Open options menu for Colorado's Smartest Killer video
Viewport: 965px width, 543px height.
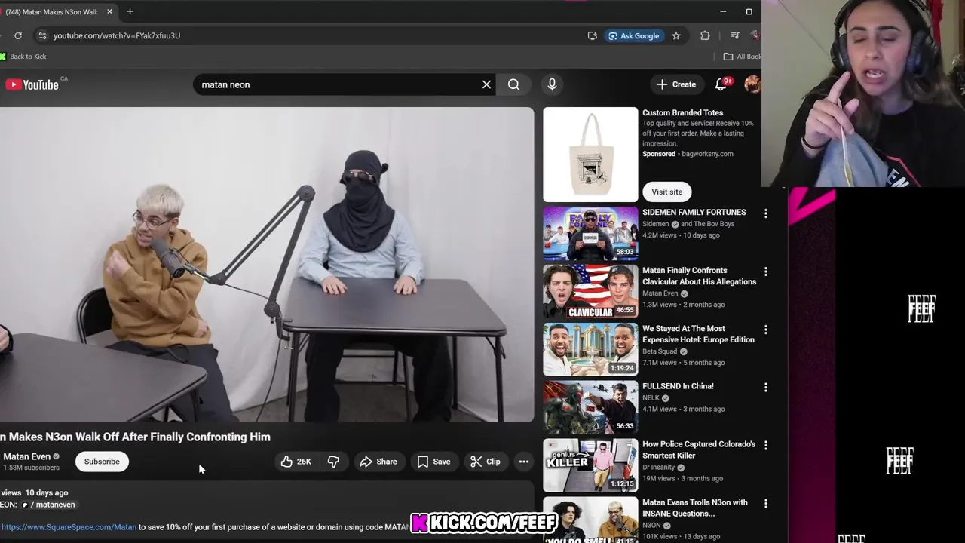[766, 445]
